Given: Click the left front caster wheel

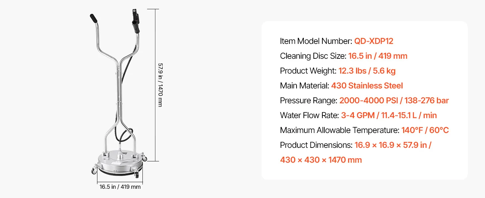Looking at the screenshot, I should [93, 171].
